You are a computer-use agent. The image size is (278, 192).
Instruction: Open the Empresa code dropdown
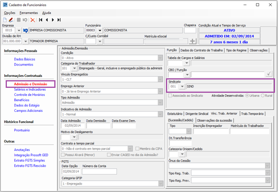click(x=19, y=31)
